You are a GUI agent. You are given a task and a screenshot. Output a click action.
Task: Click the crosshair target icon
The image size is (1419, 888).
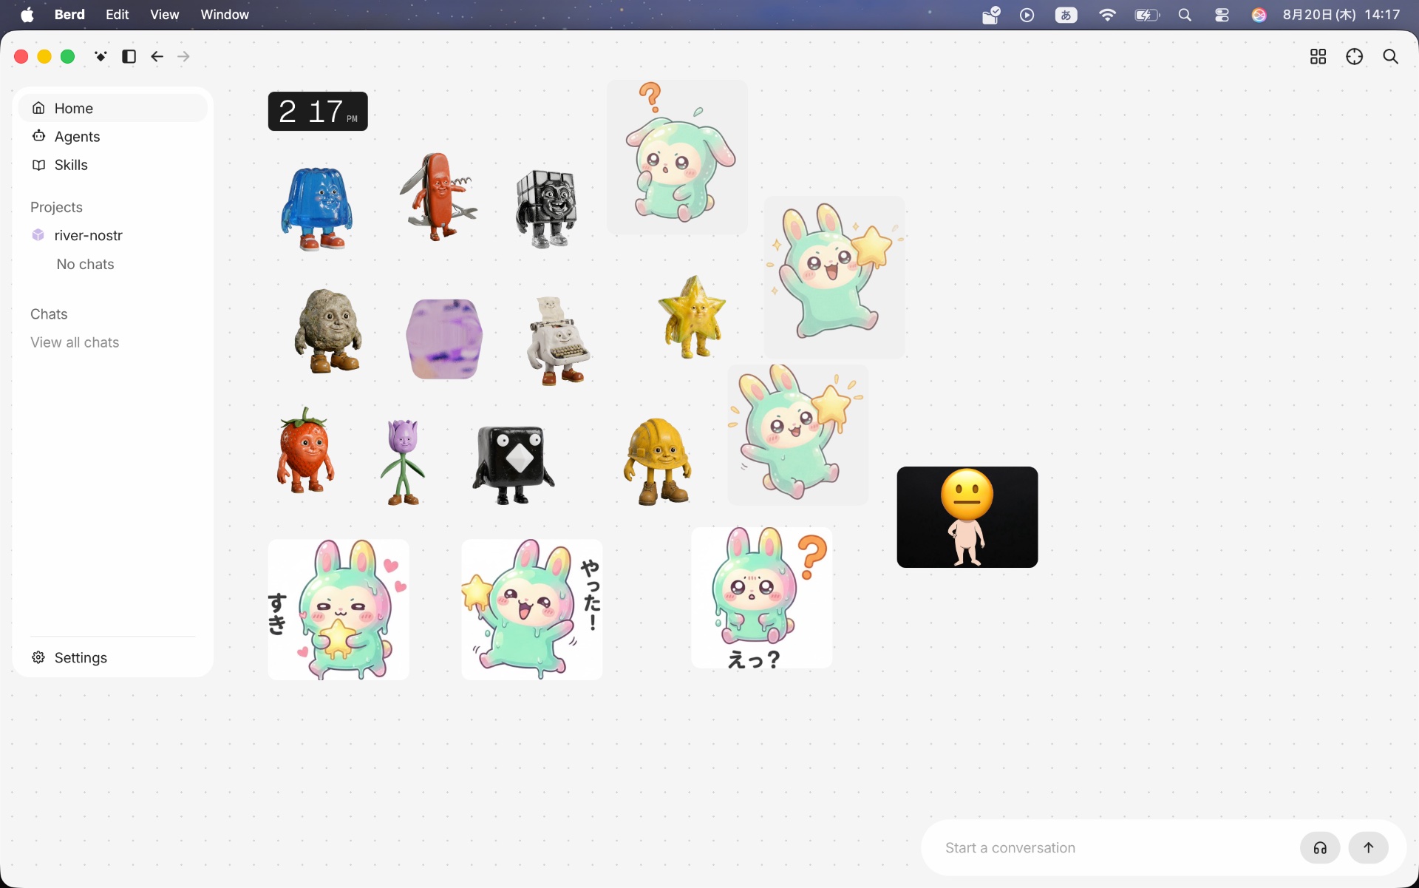1354,57
